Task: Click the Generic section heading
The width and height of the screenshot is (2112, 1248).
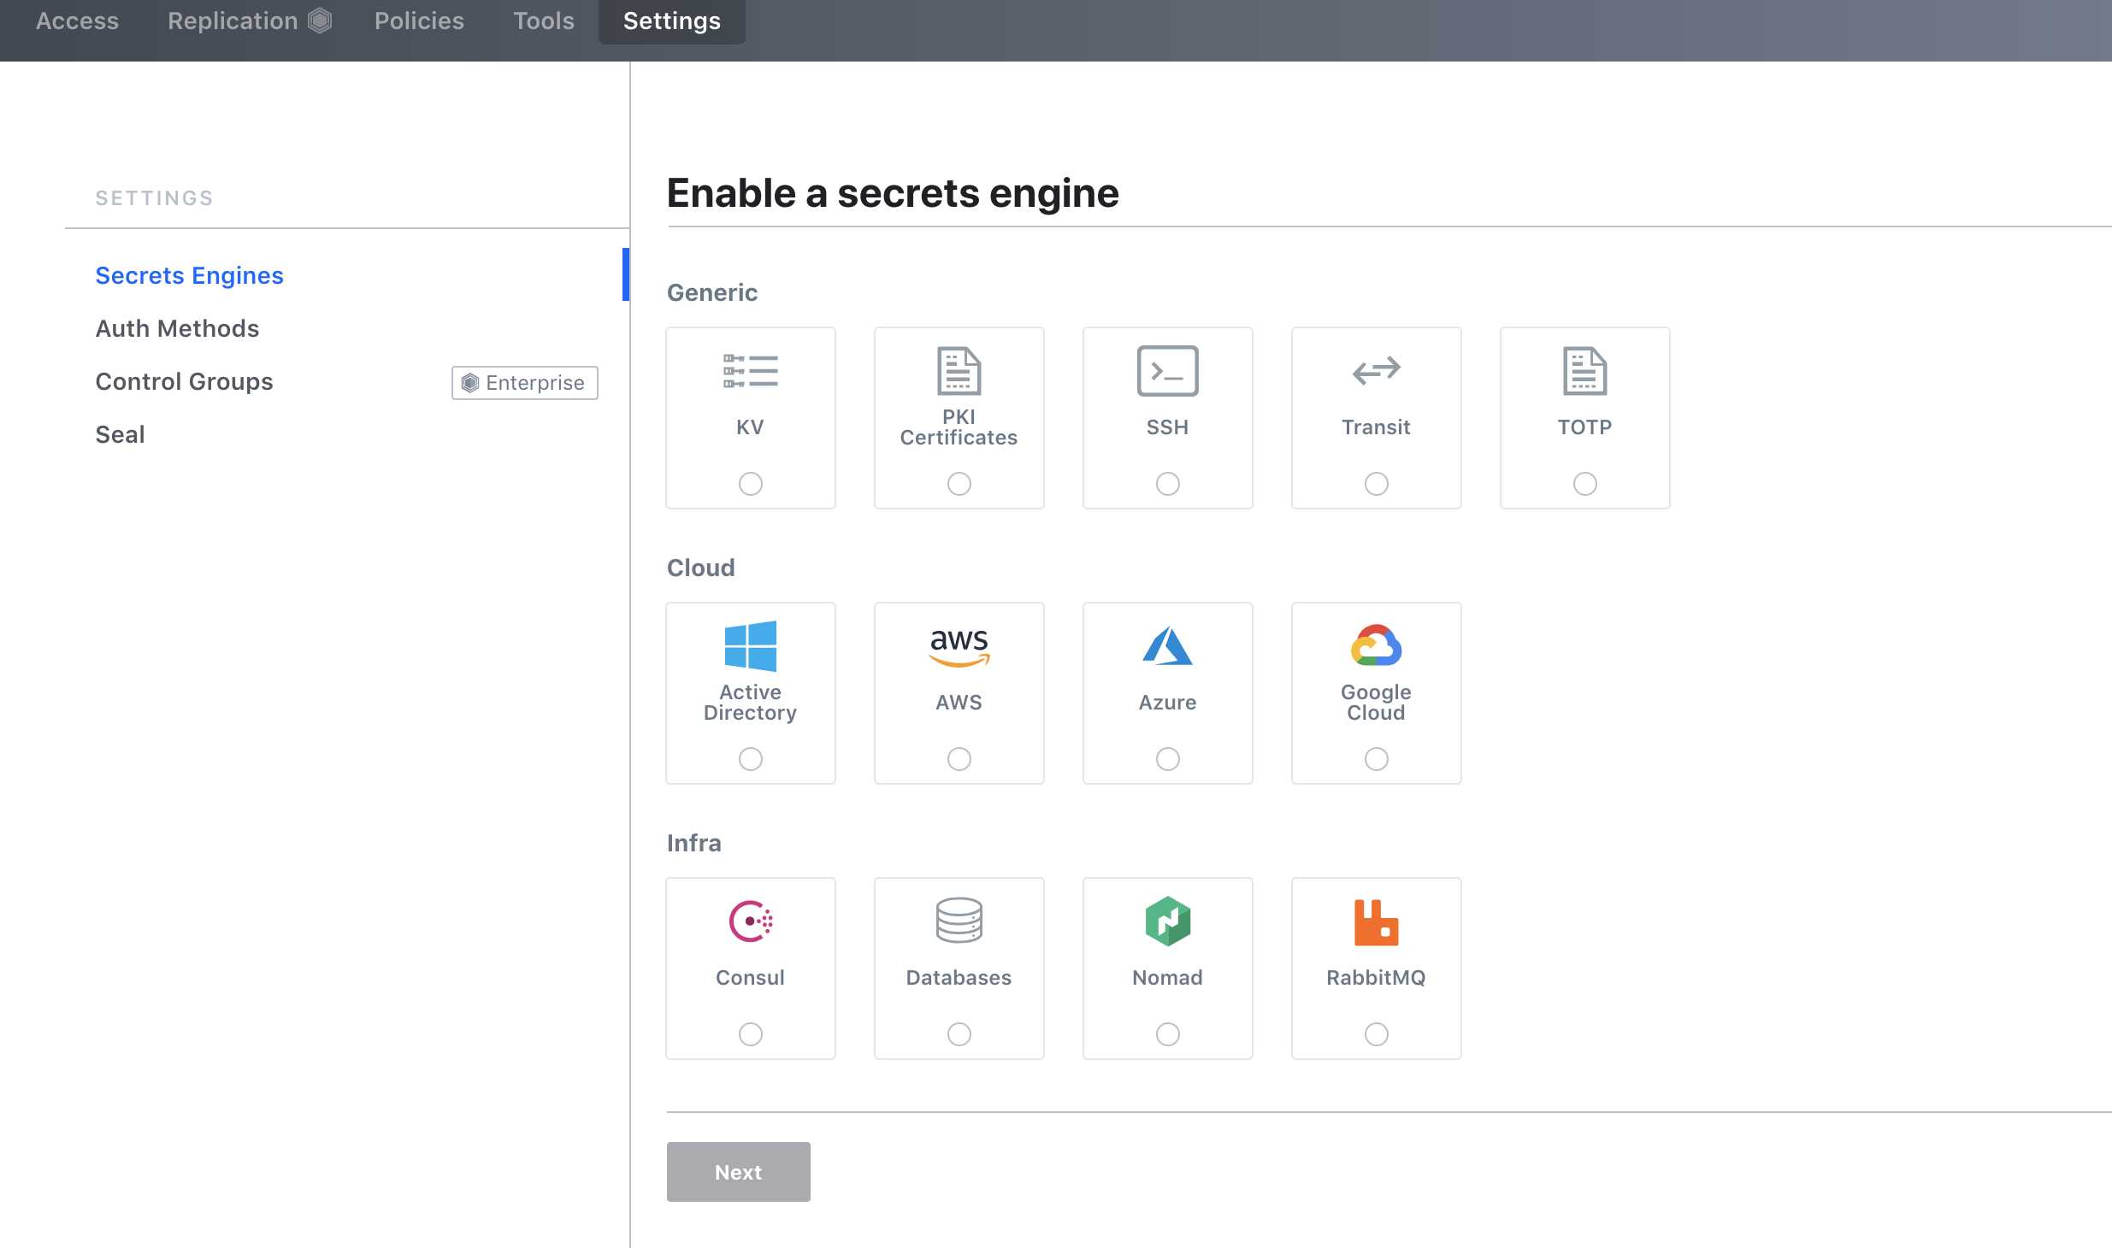Action: coord(712,292)
